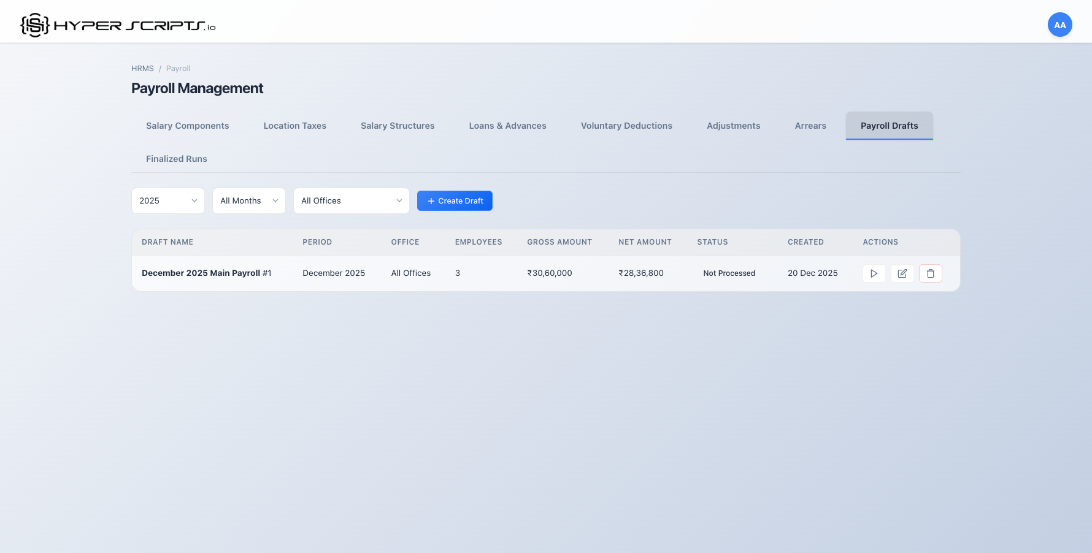
Task: Open the All Offices filter dropdown
Action: click(x=351, y=200)
